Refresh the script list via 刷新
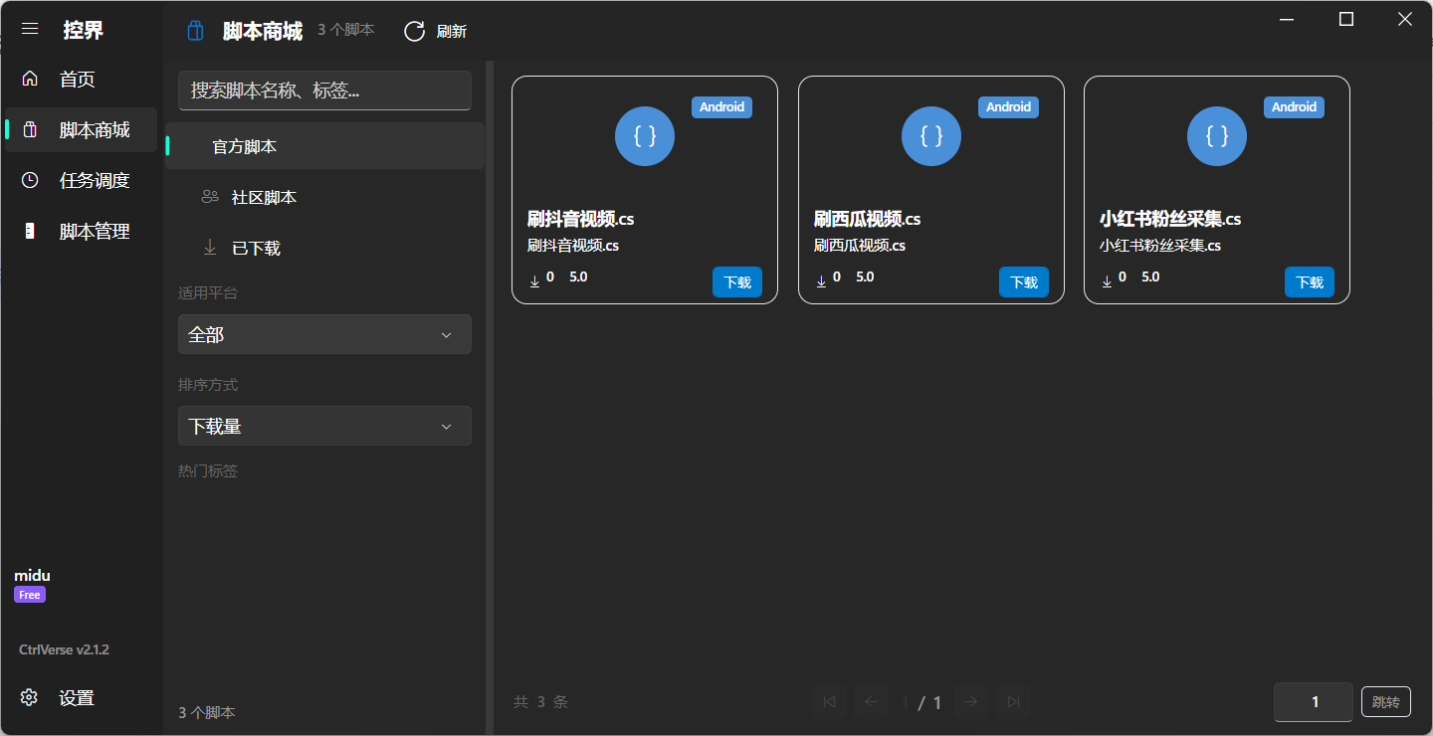 [435, 31]
